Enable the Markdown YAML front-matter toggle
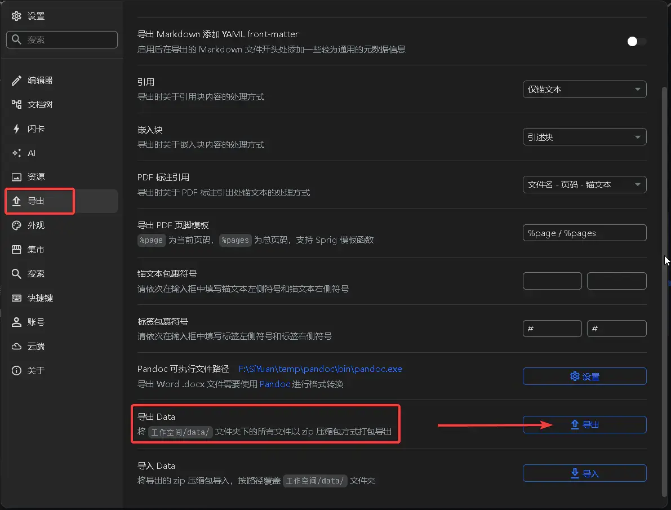The image size is (671, 510). [x=636, y=41]
